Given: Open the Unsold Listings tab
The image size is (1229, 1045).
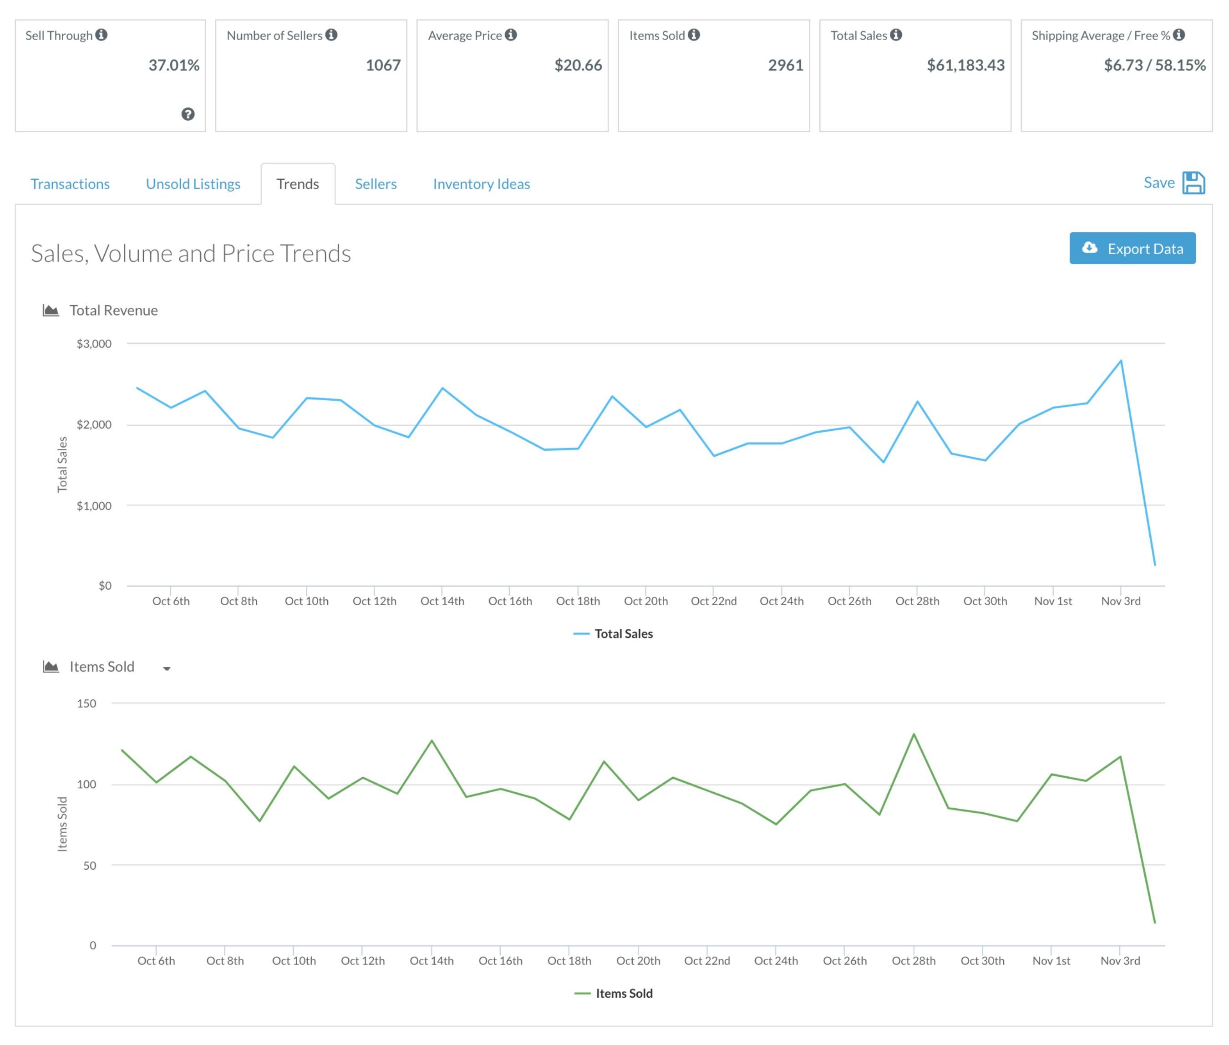Looking at the screenshot, I should [193, 184].
